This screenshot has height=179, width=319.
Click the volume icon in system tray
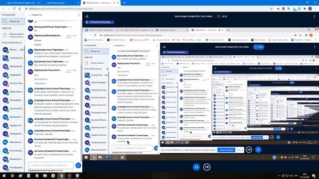(x=291, y=176)
